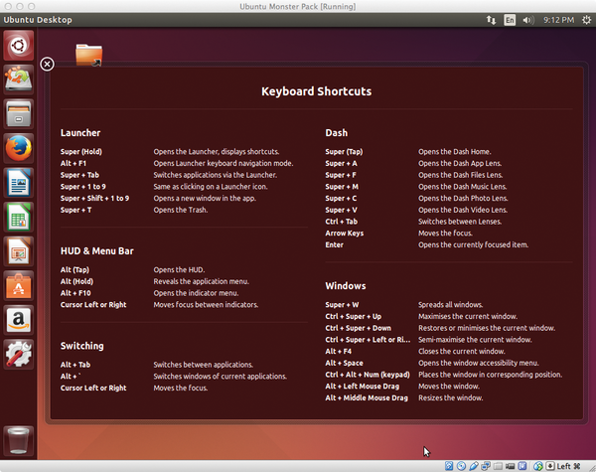Image resolution: width=596 pixels, height=472 pixels.
Task: Click 'Reveals the application menu.' description
Action: click(x=202, y=281)
